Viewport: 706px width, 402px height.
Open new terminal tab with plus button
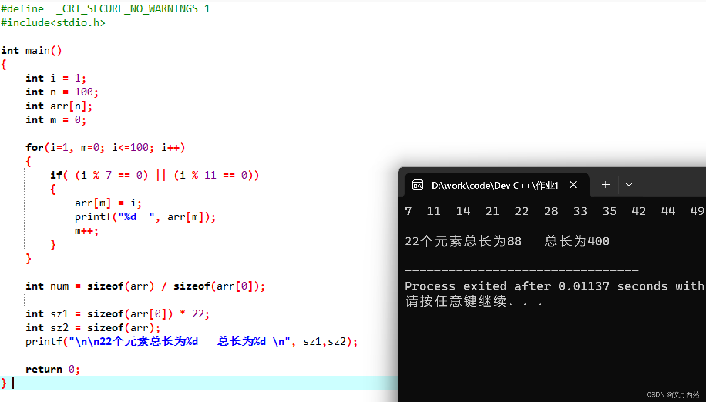tap(605, 185)
